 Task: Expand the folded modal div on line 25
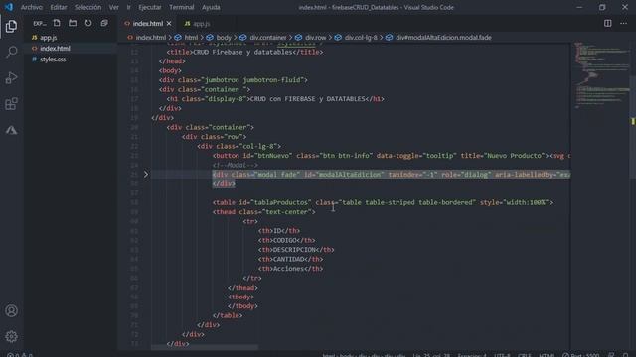tap(146, 175)
